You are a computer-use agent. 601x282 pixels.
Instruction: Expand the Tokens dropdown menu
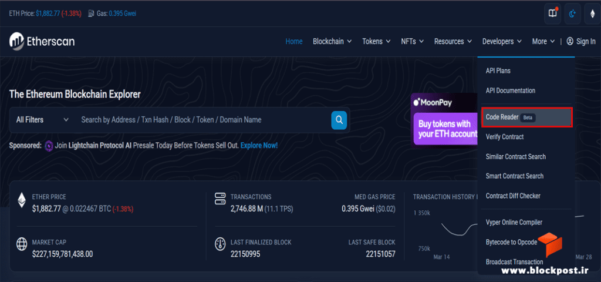click(376, 42)
